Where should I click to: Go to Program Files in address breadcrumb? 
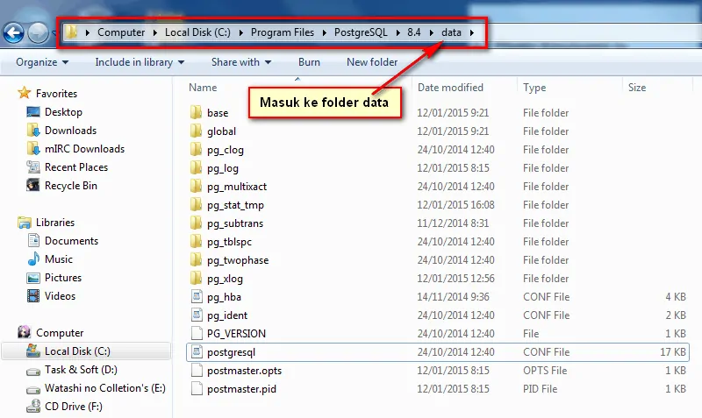click(x=282, y=32)
